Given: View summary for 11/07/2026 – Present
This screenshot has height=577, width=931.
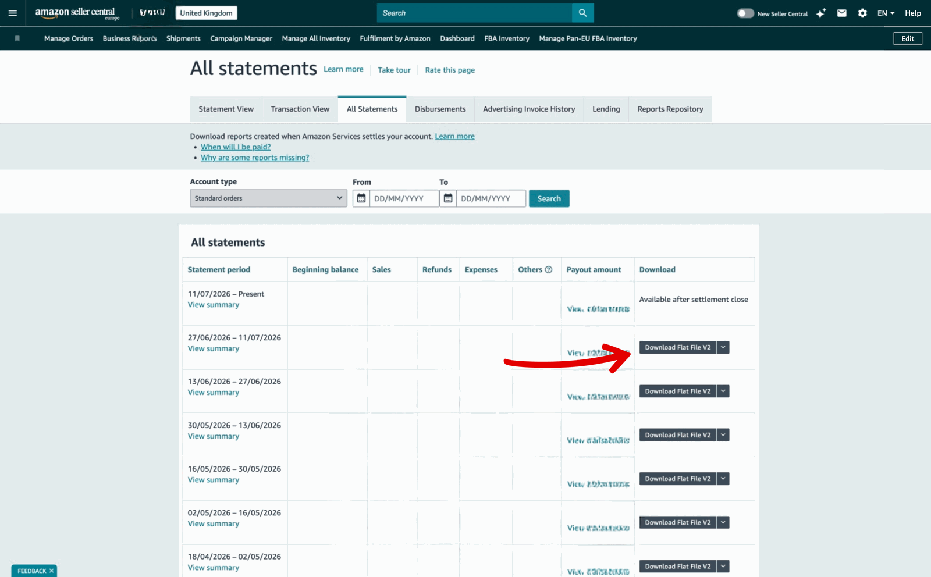Looking at the screenshot, I should (x=213, y=305).
